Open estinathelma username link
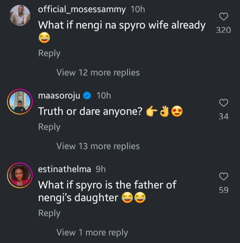This screenshot has width=240, height=243. [64, 169]
